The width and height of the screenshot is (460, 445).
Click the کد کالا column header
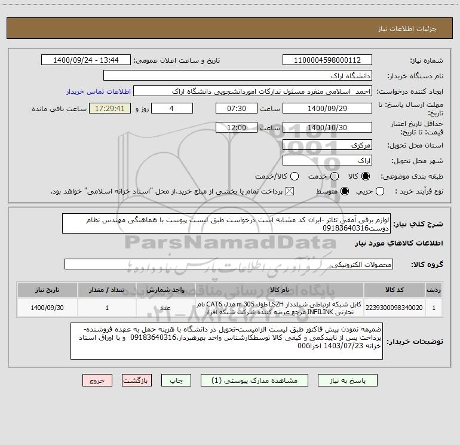click(x=394, y=290)
